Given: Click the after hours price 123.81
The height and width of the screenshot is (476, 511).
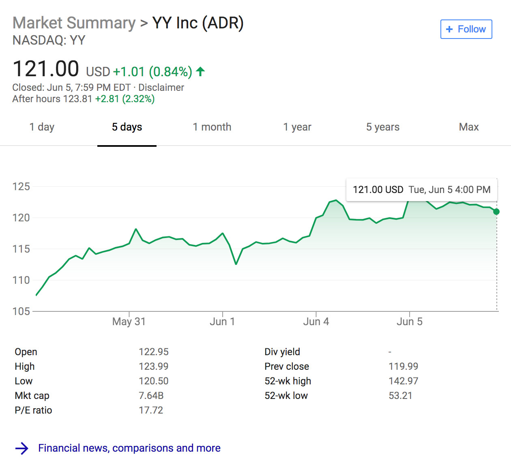Looking at the screenshot, I should [x=78, y=99].
